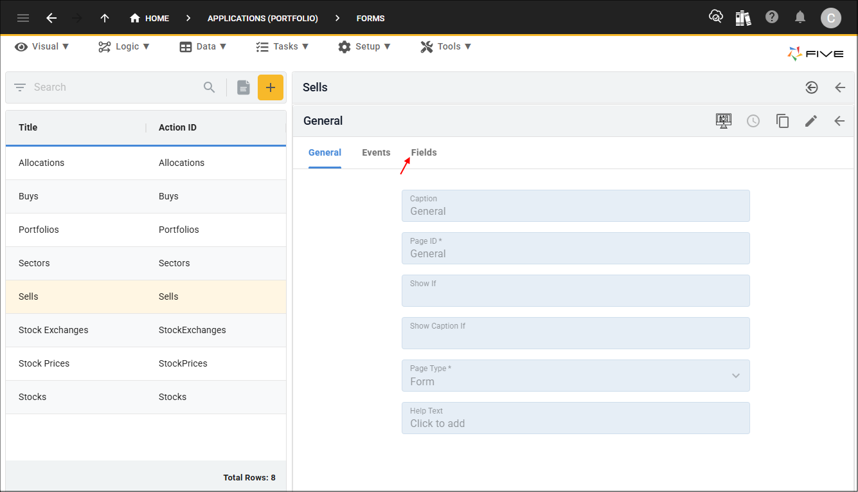Select the Portfolios form row
Image resolution: width=858 pixels, height=492 pixels.
click(x=146, y=230)
